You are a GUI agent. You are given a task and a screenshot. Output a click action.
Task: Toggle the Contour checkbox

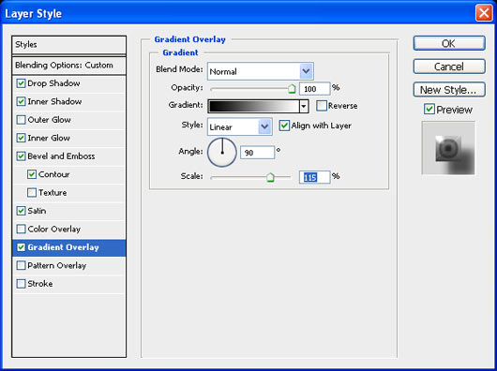(x=32, y=174)
